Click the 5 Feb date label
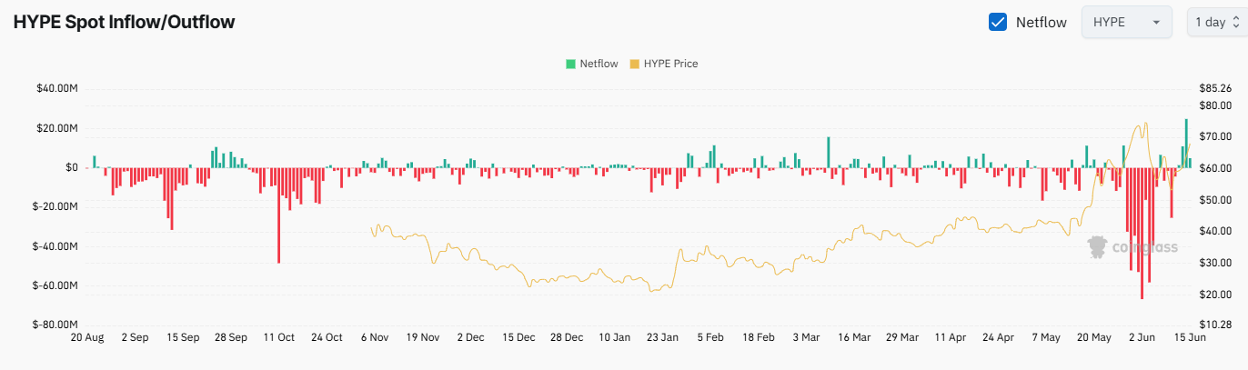1248x370 pixels. [710, 337]
